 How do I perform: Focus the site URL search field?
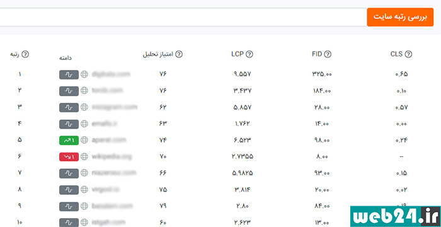(x=183, y=17)
